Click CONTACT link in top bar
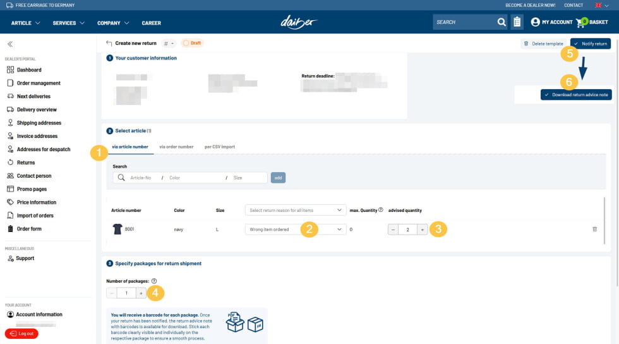619x344 pixels. pos(574,5)
